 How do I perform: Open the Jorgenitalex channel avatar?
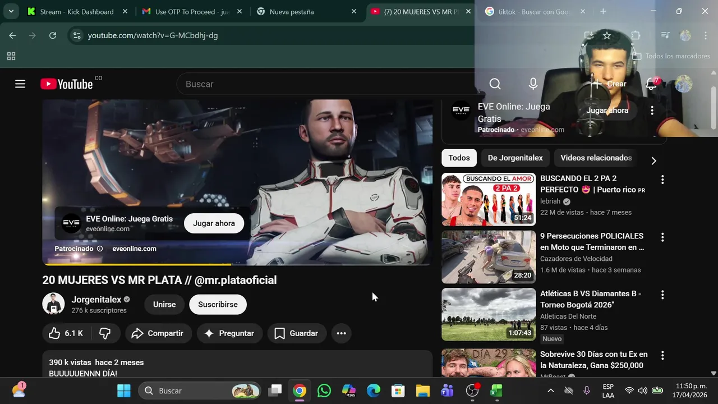53,304
